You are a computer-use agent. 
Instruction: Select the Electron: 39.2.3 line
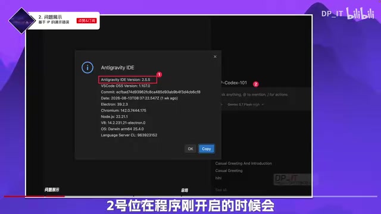tap(114, 105)
